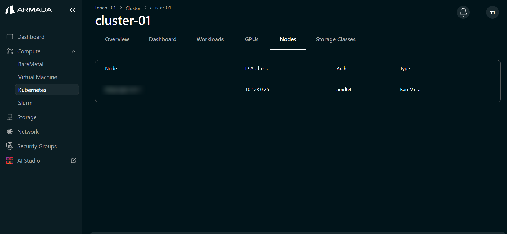Collapse the Compute section chevron

pyautogui.click(x=74, y=51)
